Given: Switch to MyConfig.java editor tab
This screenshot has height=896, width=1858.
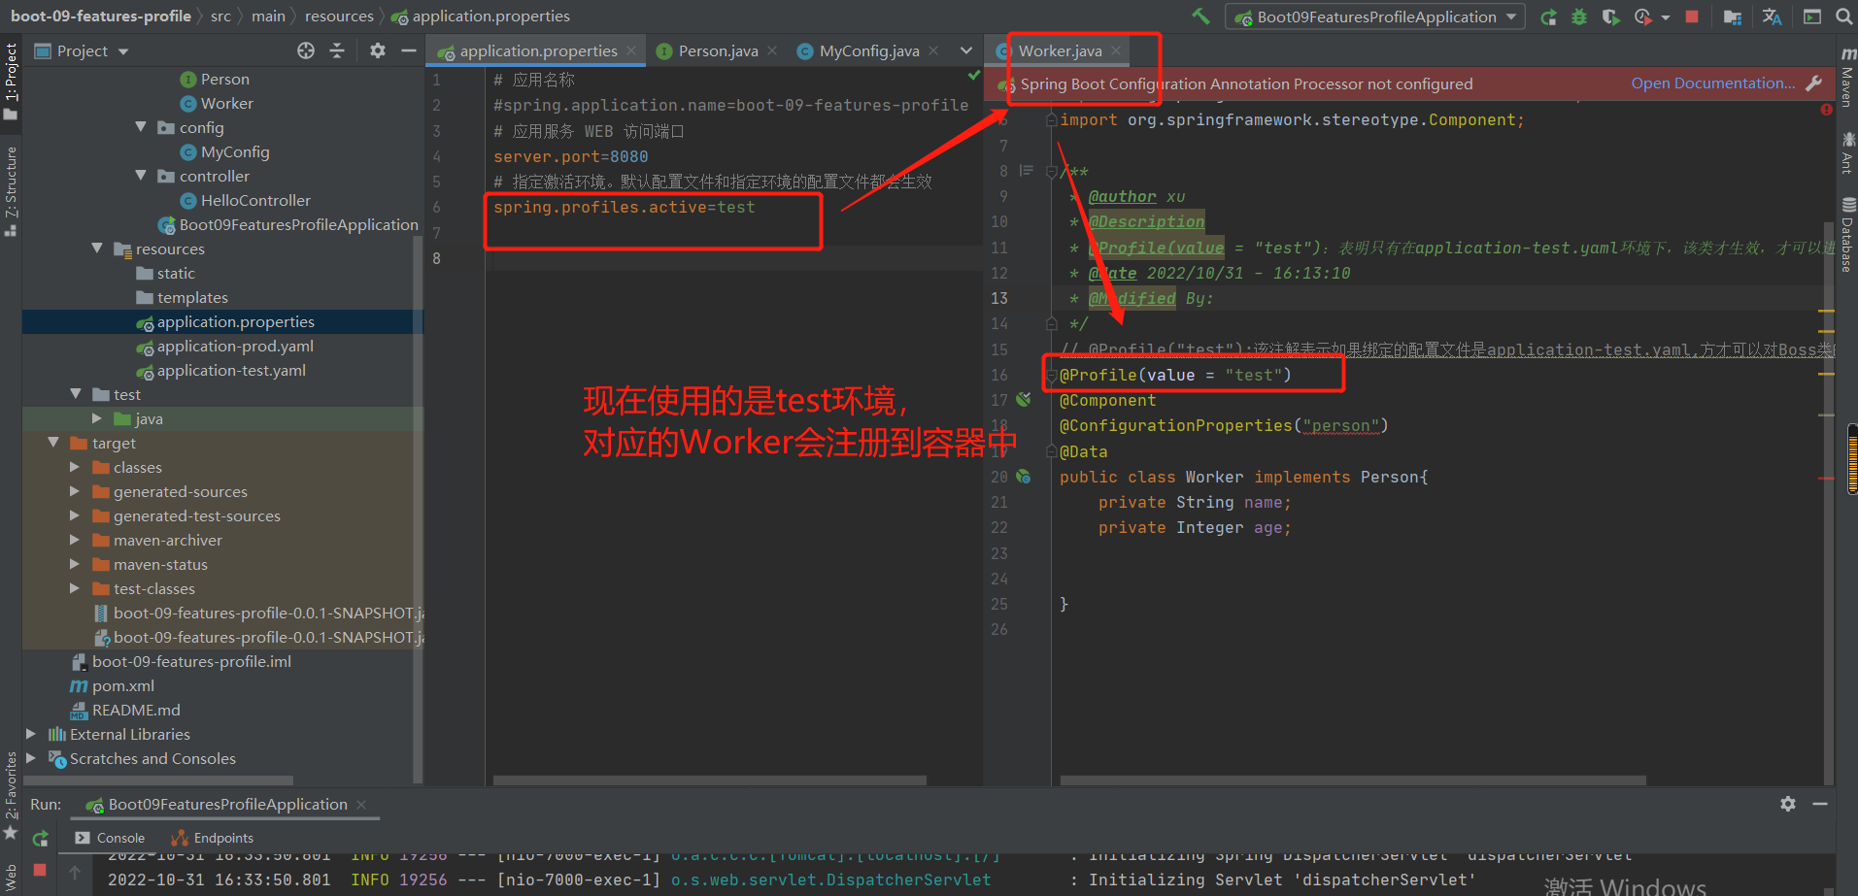Looking at the screenshot, I should coord(868,50).
